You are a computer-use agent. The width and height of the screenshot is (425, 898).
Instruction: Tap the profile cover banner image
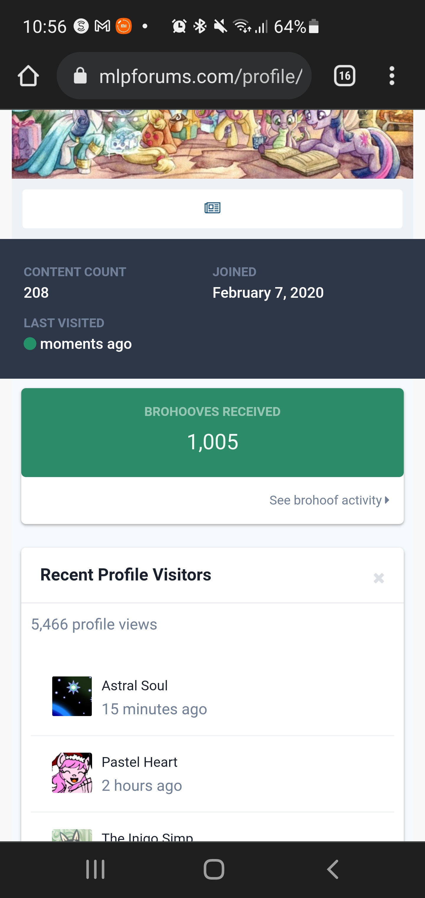point(212,144)
